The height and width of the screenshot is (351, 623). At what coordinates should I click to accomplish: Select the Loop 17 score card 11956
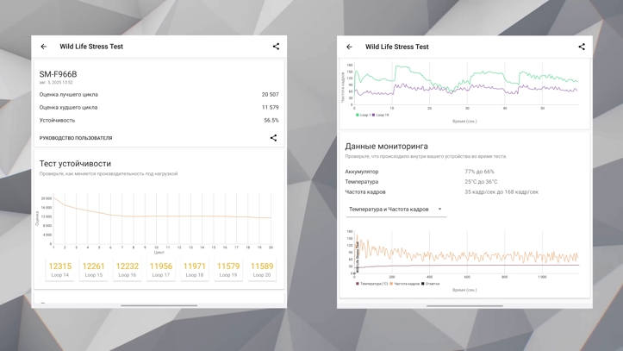[x=161, y=269]
